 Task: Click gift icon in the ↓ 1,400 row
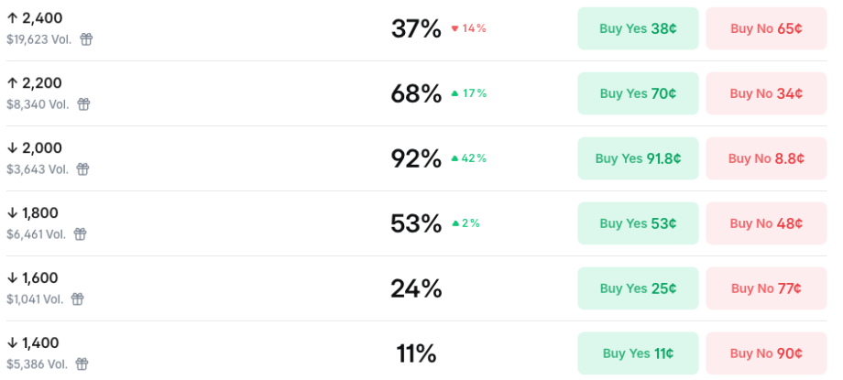pos(82,364)
